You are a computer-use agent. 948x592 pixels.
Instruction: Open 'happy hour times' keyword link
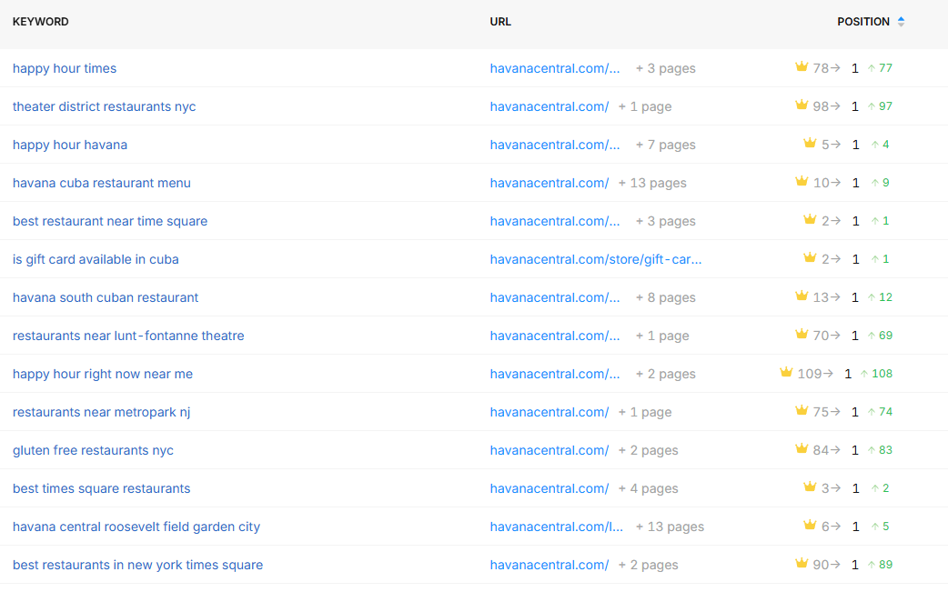pos(65,68)
